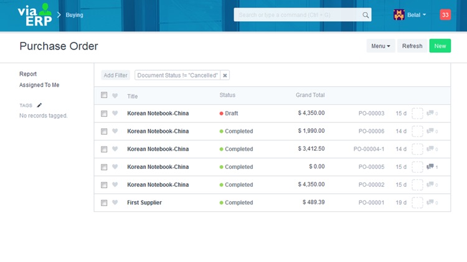Open Korean Notebook-China totaling $ 3,412.50
Image resolution: width=467 pixels, height=262 pixels.
(x=158, y=149)
